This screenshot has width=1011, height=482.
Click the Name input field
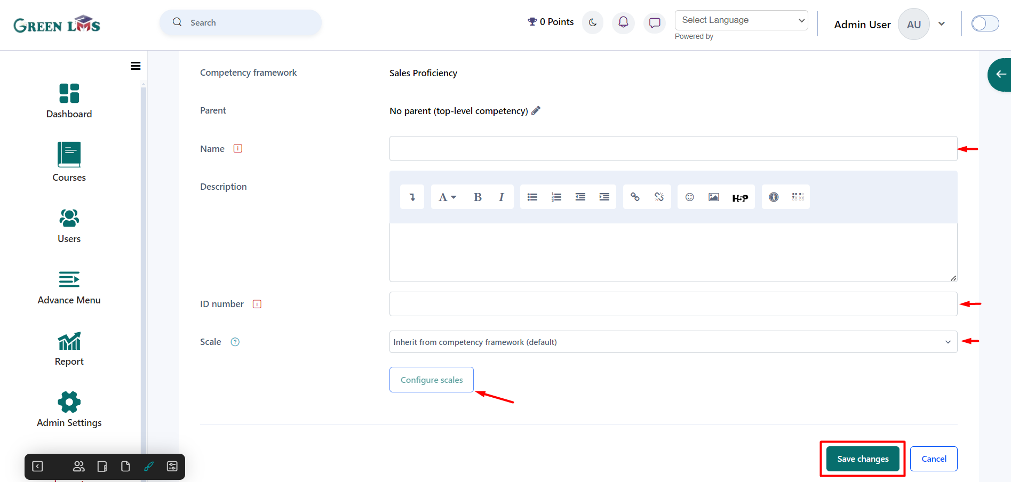tap(673, 148)
